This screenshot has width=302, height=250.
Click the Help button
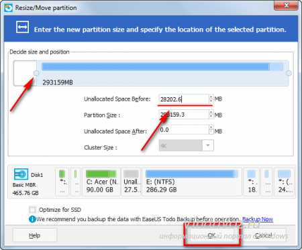tap(35, 235)
